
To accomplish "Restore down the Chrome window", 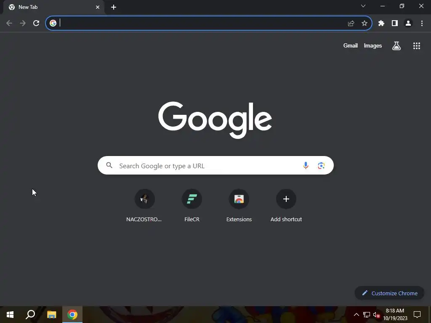I will click(x=402, y=6).
